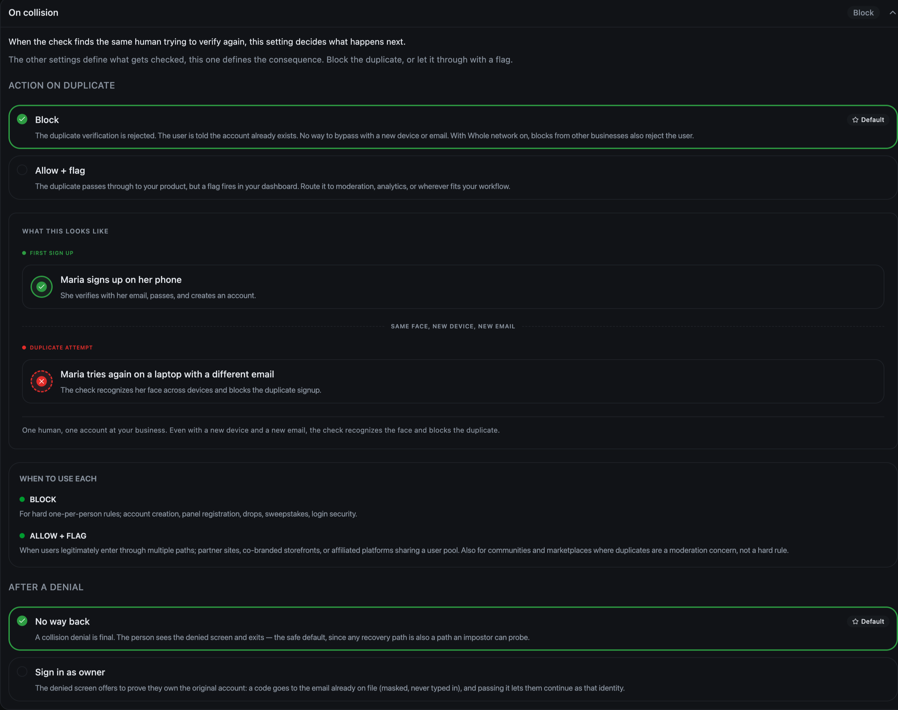
Task: Click the green bullet beside BLOCK heading
Action: tap(22, 499)
